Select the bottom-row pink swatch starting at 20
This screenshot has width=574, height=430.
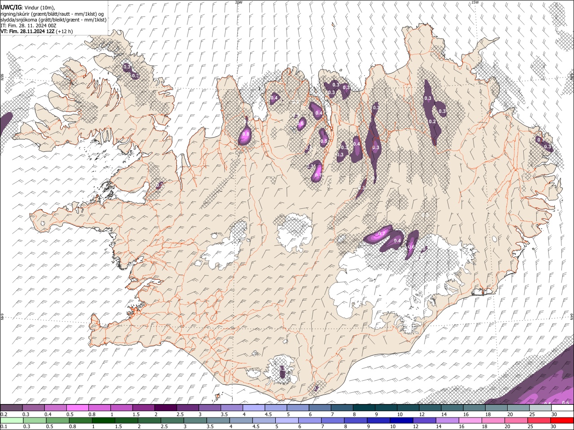[516, 421]
